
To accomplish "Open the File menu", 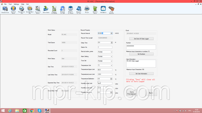I will [x=5, y=4].
